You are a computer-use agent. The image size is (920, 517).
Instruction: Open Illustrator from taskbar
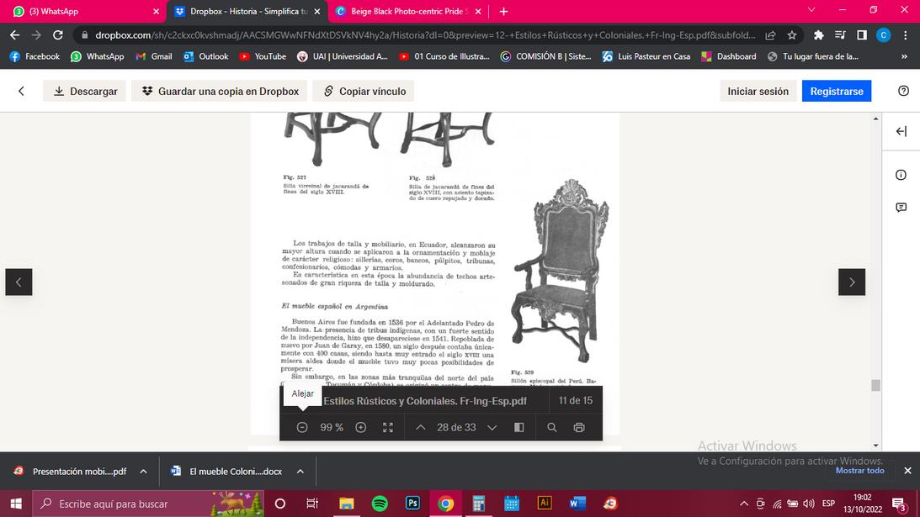coord(545,504)
